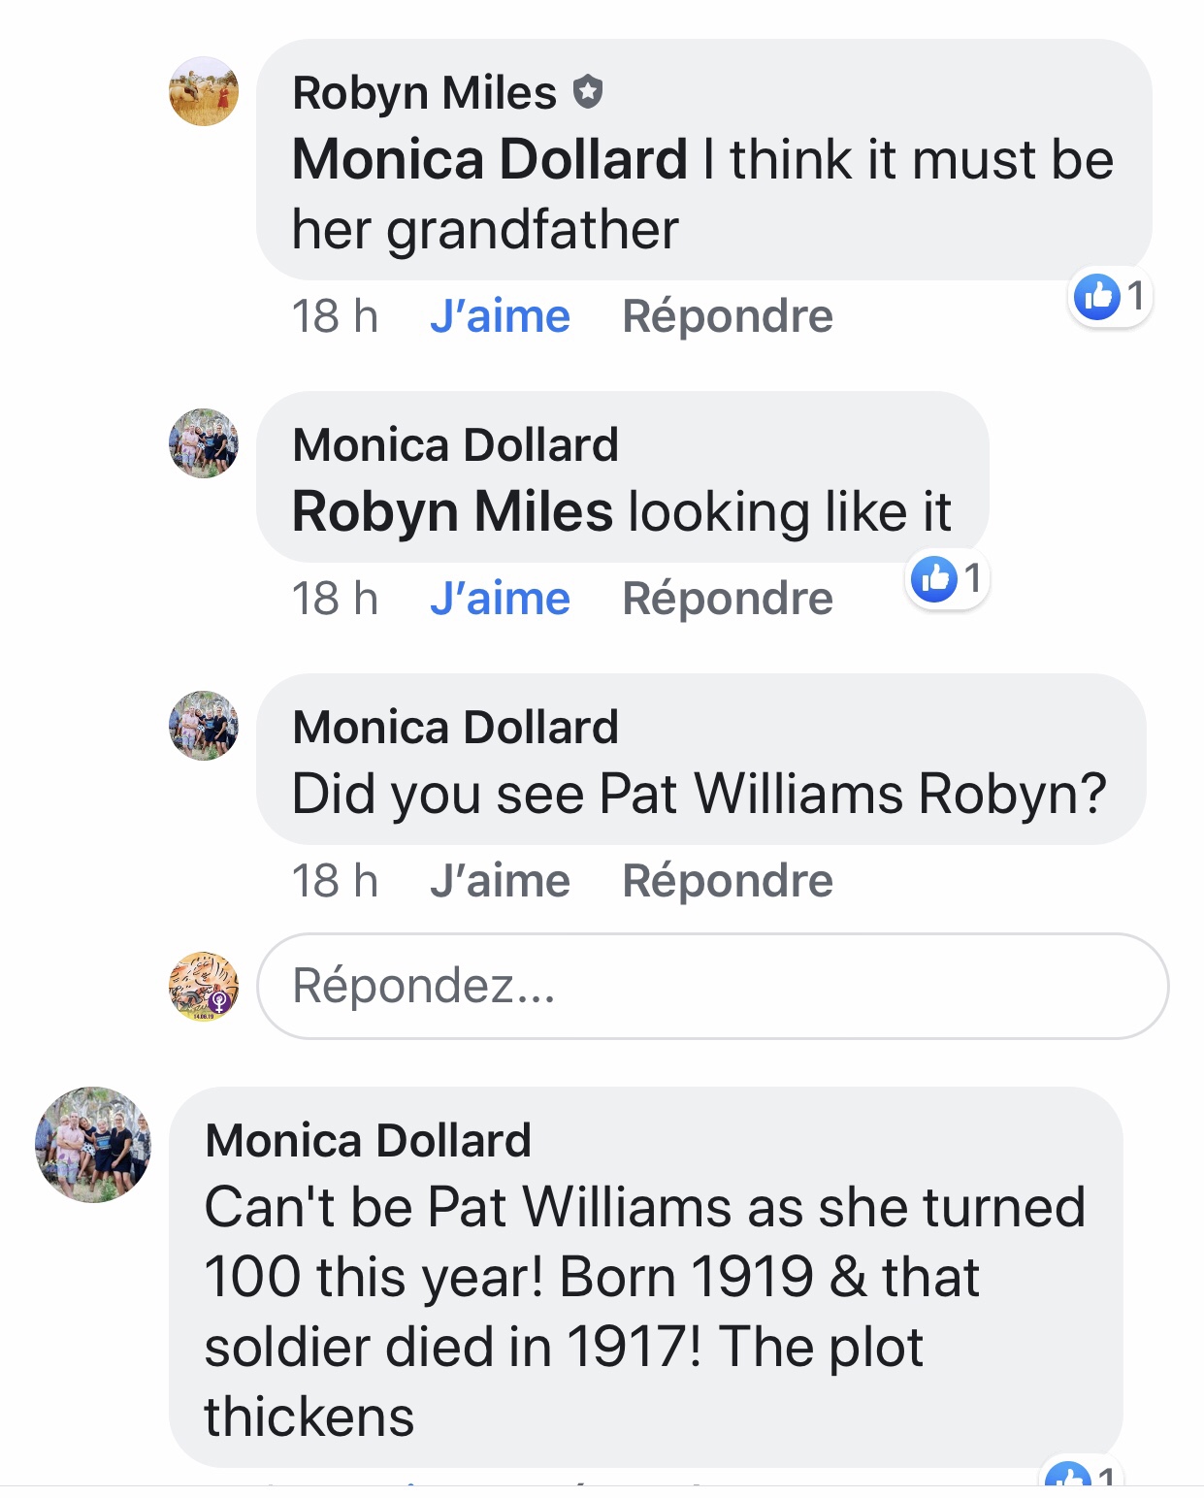Image resolution: width=1204 pixels, height=1498 pixels.
Task: Open the like reaction on the grandfather comment
Action: 1109,296
